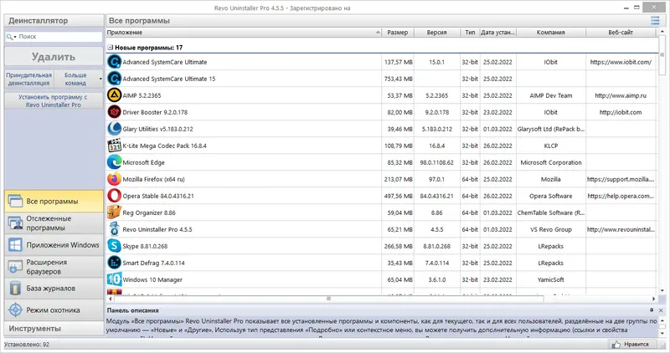
Task: Open the http://iobit.com website cell
Action: tap(621, 112)
